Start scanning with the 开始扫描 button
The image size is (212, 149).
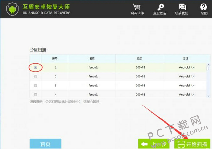pos(192,144)
